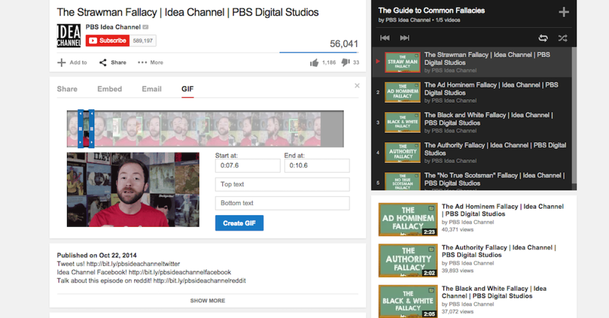Save playlist with the plus icon
This screenshot has width=609, height=318.
coord(563,13)
